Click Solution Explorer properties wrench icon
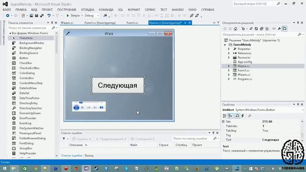Screen dimensions: 306x172 point(279,29)
